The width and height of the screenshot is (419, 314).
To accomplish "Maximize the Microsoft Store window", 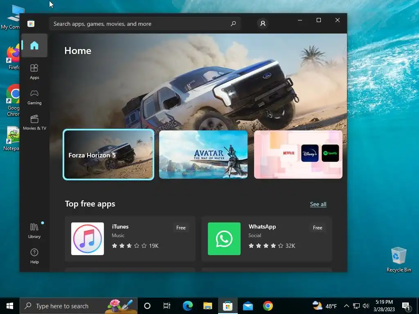I will coord(318,20).
